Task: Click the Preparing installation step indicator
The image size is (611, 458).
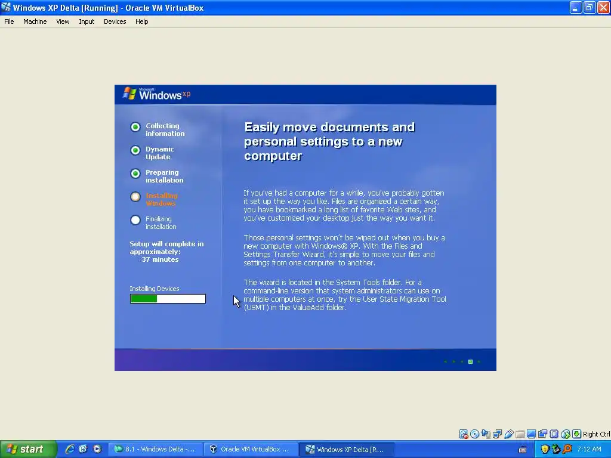Action: point(135,174)
